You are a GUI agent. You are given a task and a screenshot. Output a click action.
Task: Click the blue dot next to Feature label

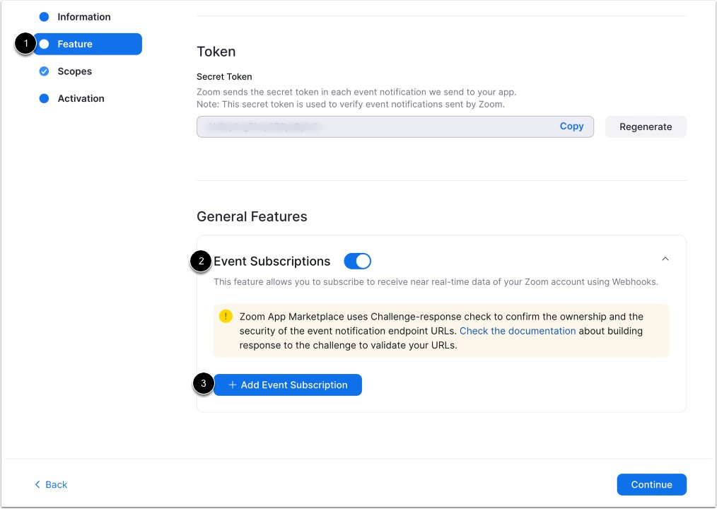45,44
